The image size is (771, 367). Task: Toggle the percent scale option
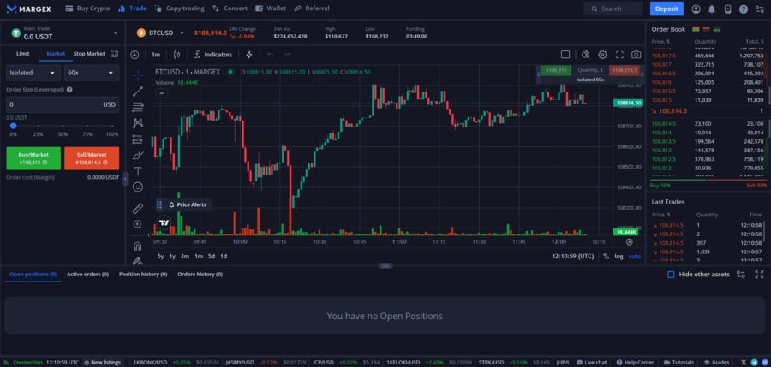607,257
